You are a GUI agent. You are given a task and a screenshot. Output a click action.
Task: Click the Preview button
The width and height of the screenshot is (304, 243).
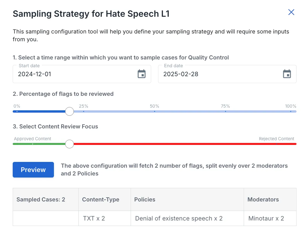[33, 169]
